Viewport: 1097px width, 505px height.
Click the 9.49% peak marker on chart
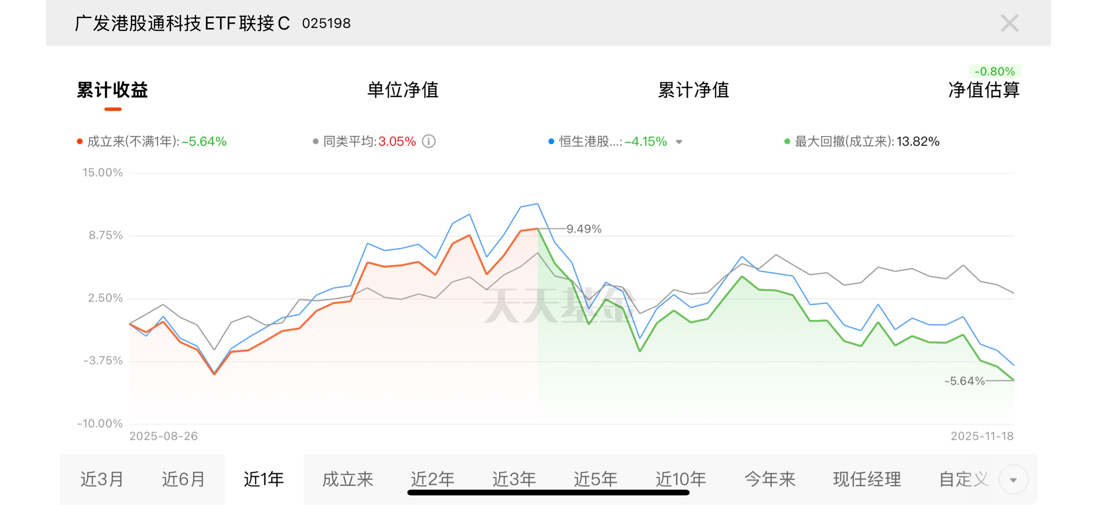[x=583, y=229]
